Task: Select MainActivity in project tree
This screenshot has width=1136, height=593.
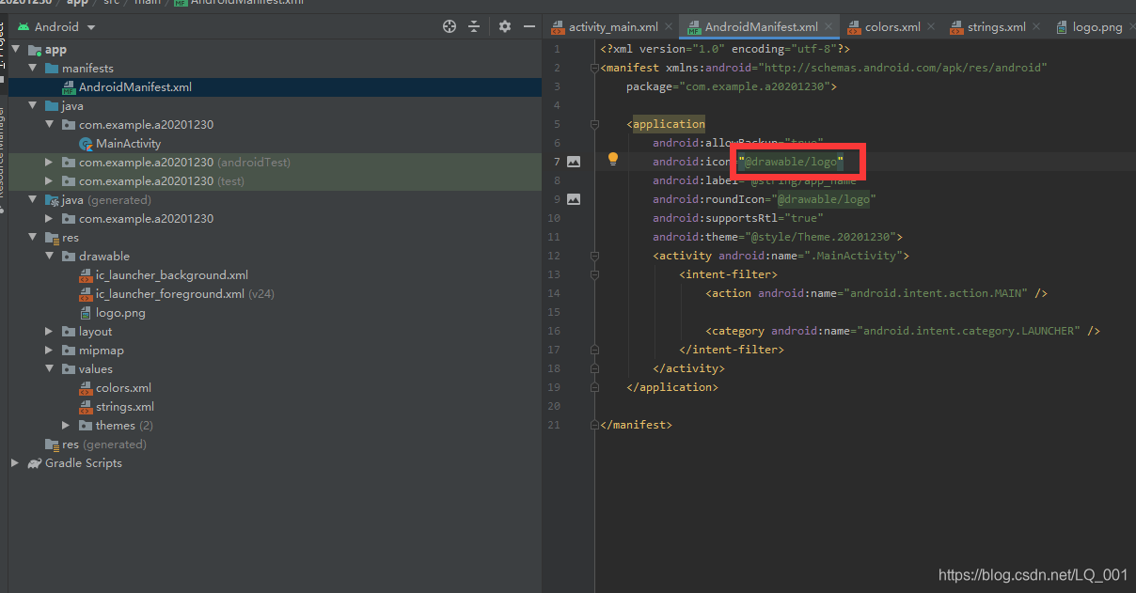Action: tap(128, 144)
